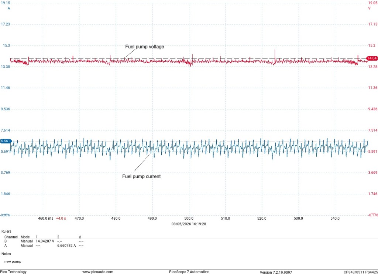The image size is (378, 274).
Task: Click the 460.0 ms time axis label
Action: point(45,218)
